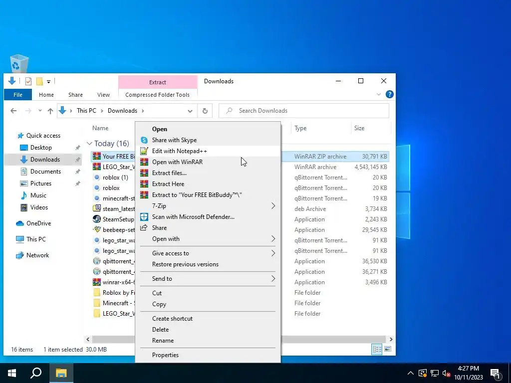
Task: Expand the Open with submenu
Action: (273, 239)
